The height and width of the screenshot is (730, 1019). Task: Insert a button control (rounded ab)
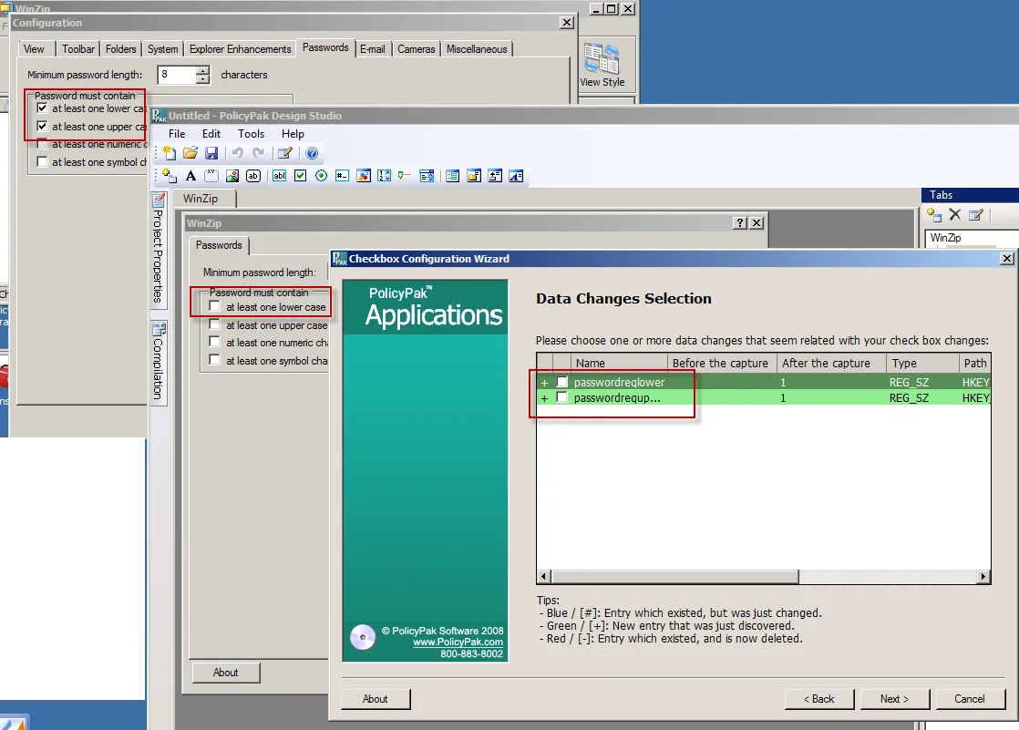click(x=253, y=176)
